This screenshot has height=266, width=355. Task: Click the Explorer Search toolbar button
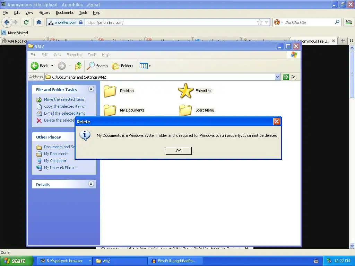pyautogui.click(x=97, y=66)
